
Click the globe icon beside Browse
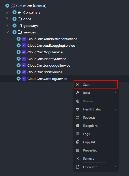coord(78,101)
